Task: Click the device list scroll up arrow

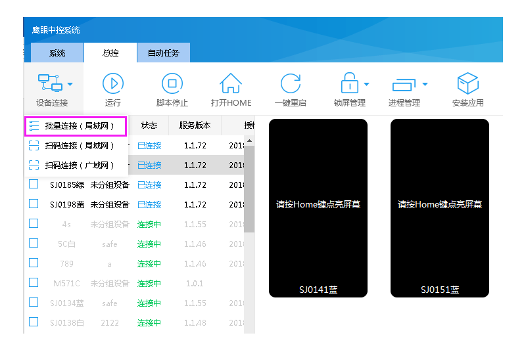Action: 249,141
